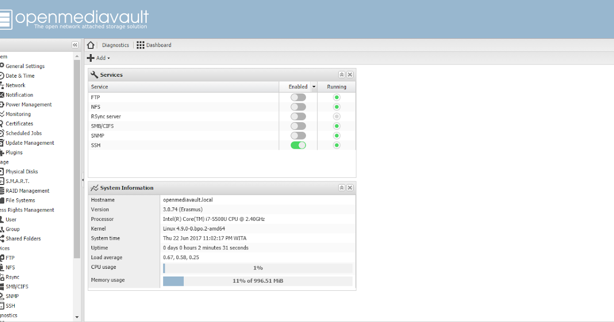
Task: Click the kernel value Linux 4.9.0-0.bpo.2-amd64
Action: (x=194, y=229)
